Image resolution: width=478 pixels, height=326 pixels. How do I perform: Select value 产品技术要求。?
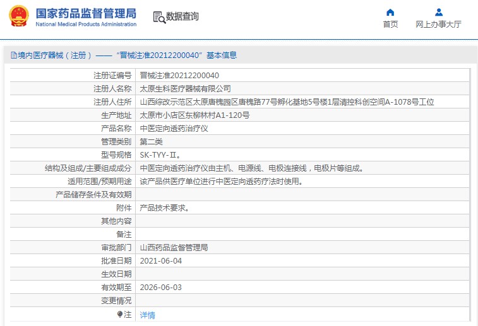pos(164,208)
